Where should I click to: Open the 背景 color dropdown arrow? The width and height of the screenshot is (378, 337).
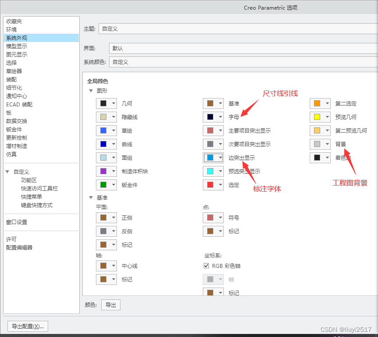(x=327, y=144)
